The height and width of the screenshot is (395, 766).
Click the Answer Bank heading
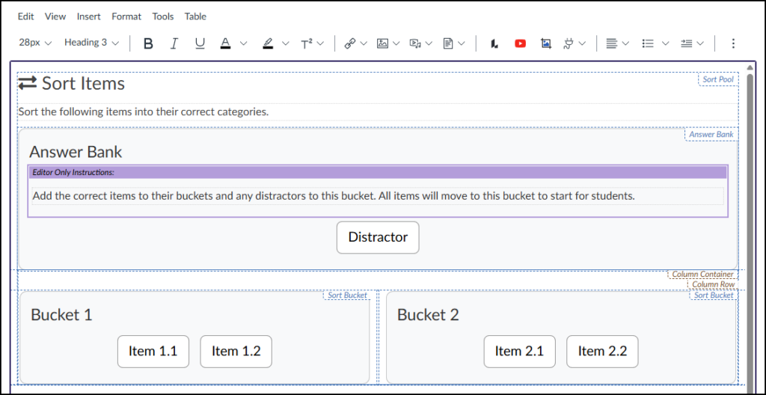76,152
